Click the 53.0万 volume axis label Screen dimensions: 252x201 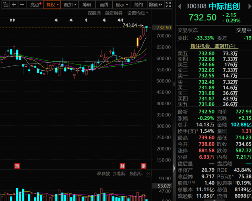[162, 186]
